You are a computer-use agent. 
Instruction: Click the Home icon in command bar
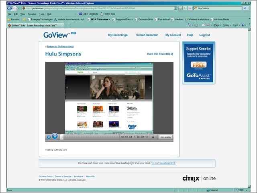tap(189, 25)
